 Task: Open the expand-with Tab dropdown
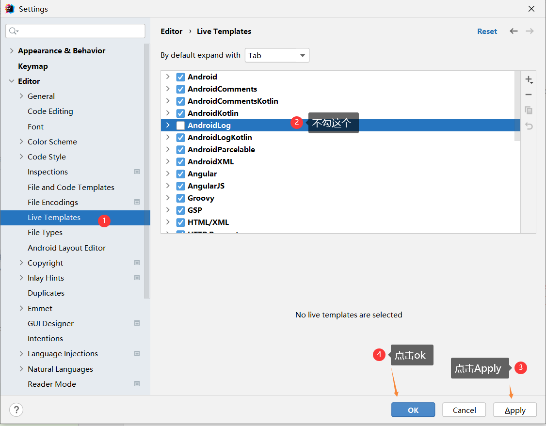coord(277,55)
